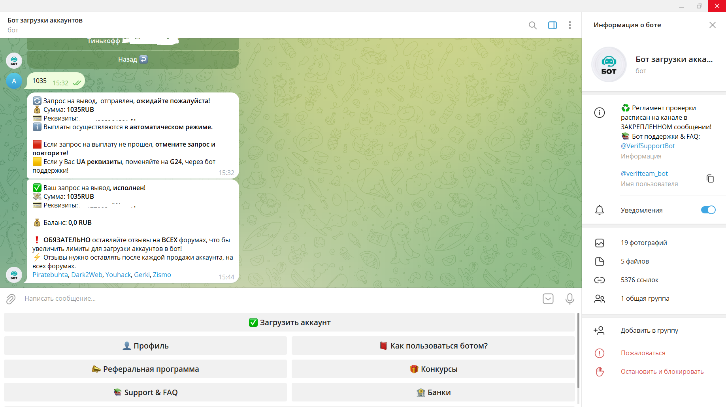726x407 pixels.
Task: Disable the notifications switch
Action: pyautogui.click(x=708, y=210)
